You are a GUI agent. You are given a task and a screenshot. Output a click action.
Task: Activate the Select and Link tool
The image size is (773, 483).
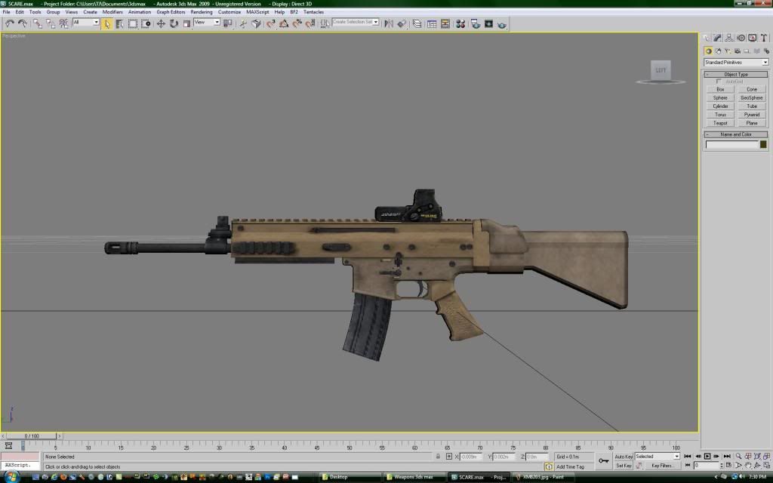(38, 23)
